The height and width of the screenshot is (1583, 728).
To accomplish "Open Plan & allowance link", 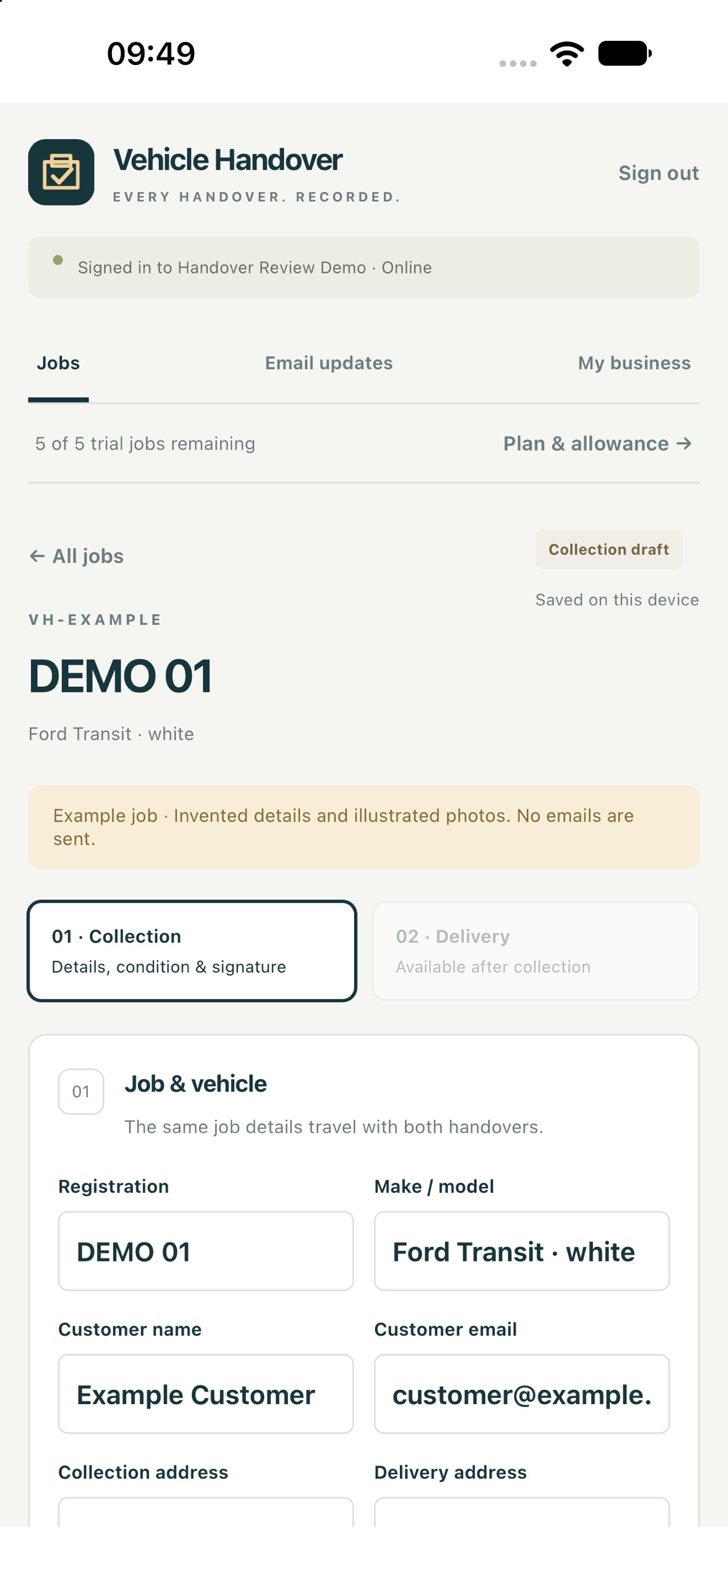I will tap(597, 444).
